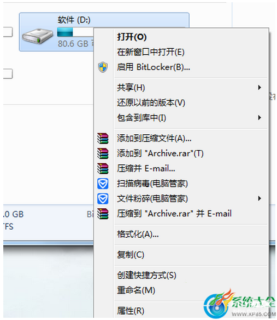The height and width of the screenshot is (320, 277).
Task: Expand the 文件粉碎(电脑管家) submenu arrow
Action: [x=260, y=198]
